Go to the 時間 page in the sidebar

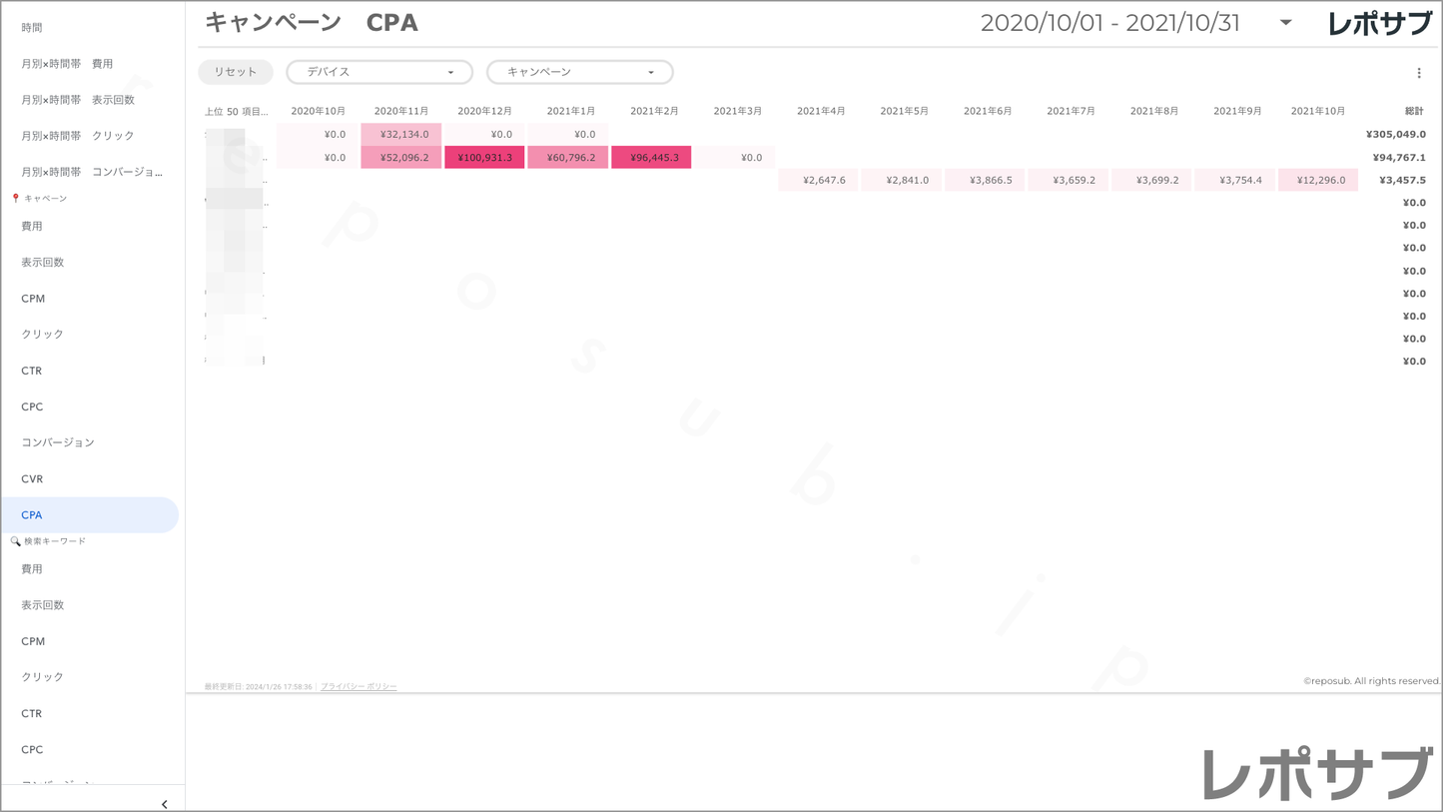point(32,28)
